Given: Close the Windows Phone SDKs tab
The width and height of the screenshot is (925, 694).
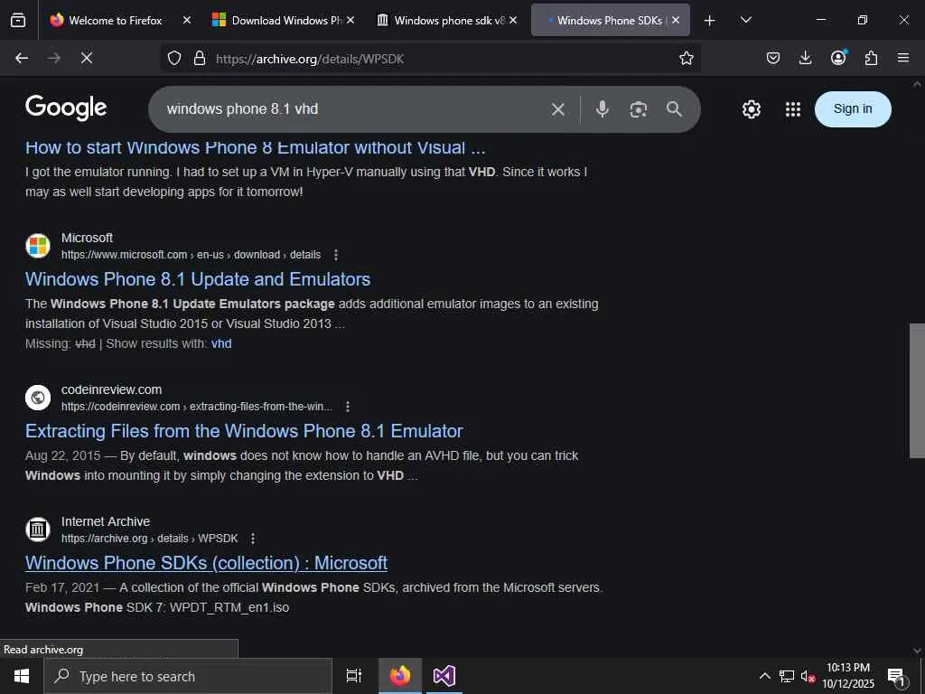Looking at the screenshot, I should (676, 20).
